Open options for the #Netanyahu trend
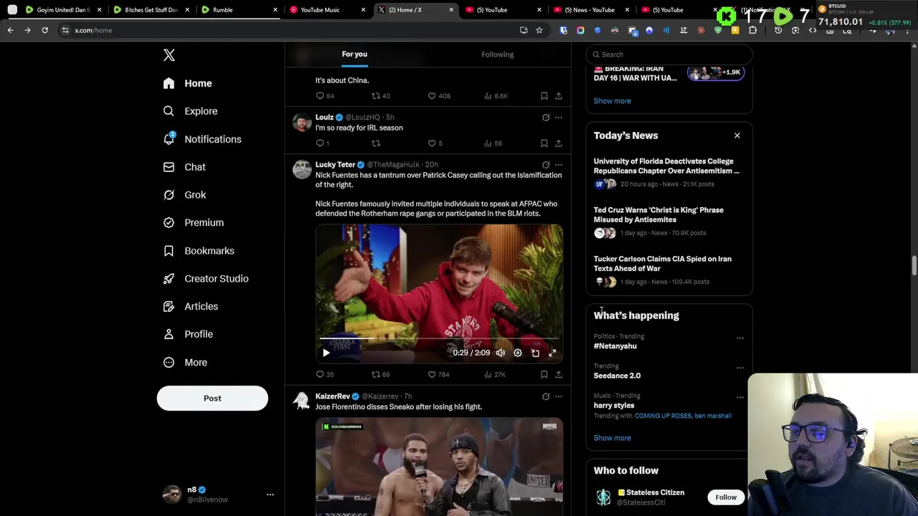Image resolution: width=918 pixels, height=516 pixels. tap(740, 338)
